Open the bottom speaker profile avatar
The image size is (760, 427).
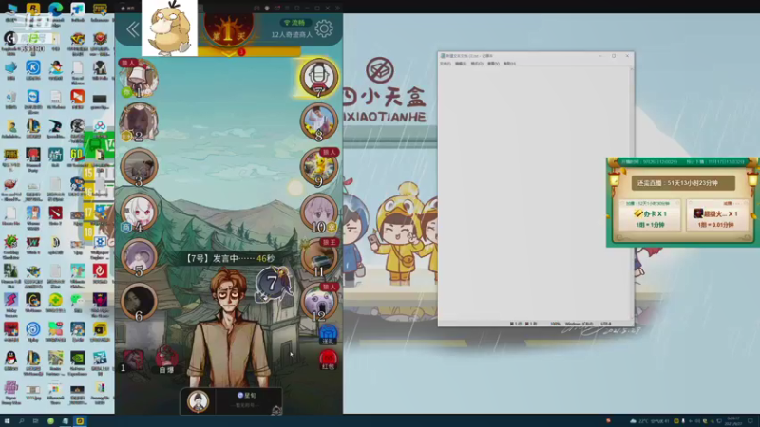pos(198,400)
